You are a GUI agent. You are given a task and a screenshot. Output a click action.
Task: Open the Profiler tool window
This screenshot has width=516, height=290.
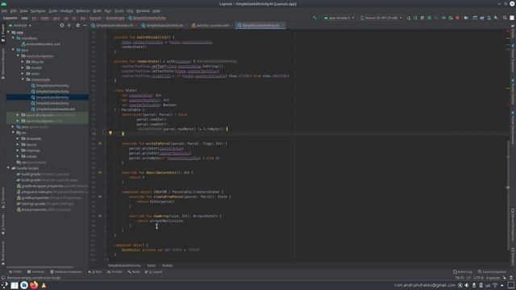[114, 272]
